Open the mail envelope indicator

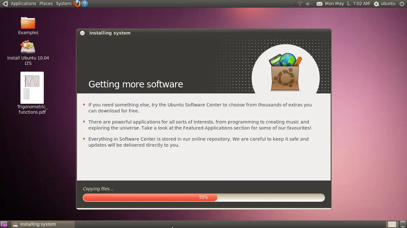point(320,4)
